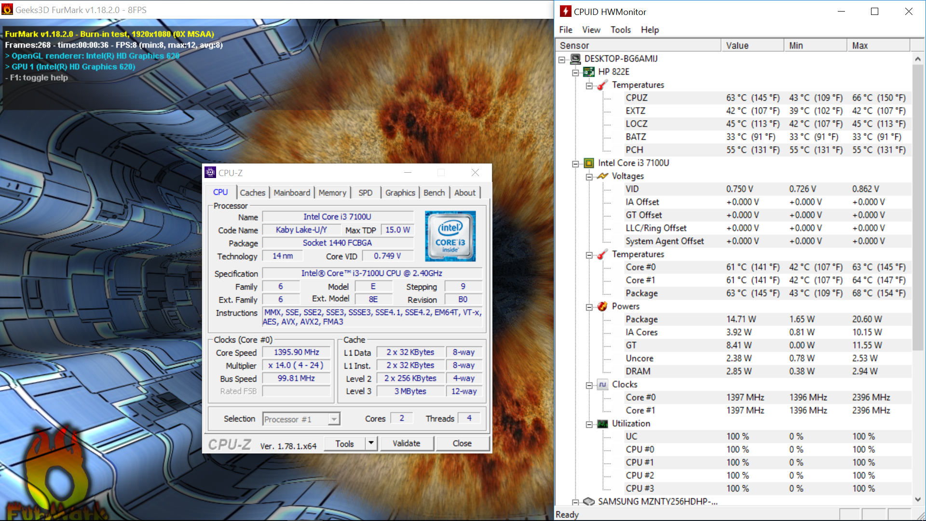Click the Name field Intel Core i3 7100U
926x521 pixels.
coord(338,217)
